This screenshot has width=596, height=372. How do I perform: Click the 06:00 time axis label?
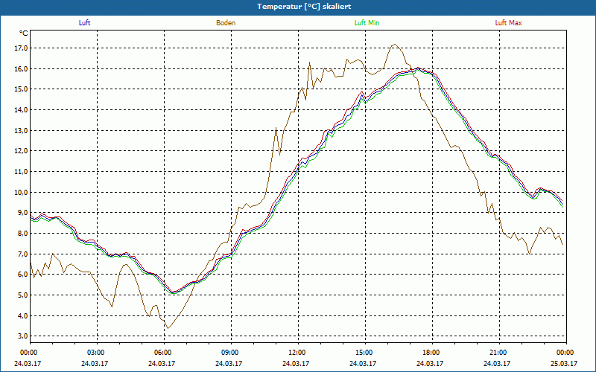[x=162, y=353]
